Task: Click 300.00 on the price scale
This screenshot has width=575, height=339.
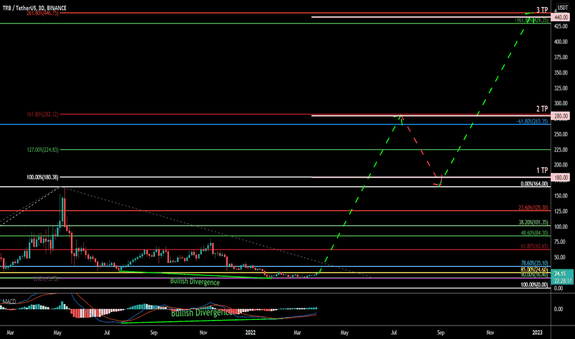Action: pos(561,104)
